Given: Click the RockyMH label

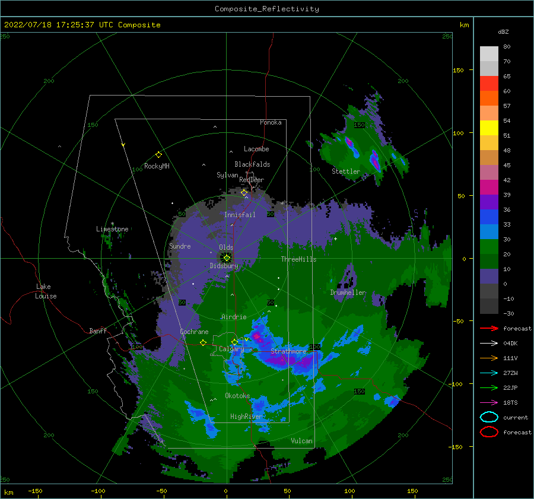Looking at the screenshot, I should [157, 166].
